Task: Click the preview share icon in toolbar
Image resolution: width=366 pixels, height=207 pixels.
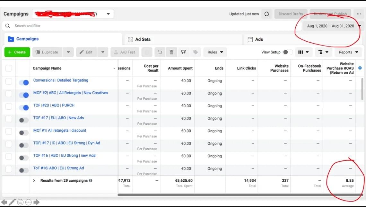Action: (183, 52)
